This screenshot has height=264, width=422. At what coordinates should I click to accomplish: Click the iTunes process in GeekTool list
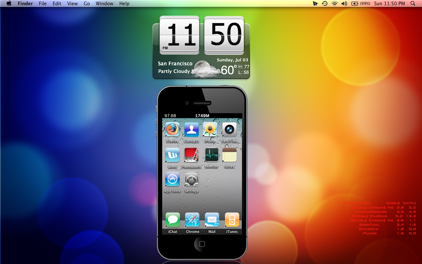point(389,233)
